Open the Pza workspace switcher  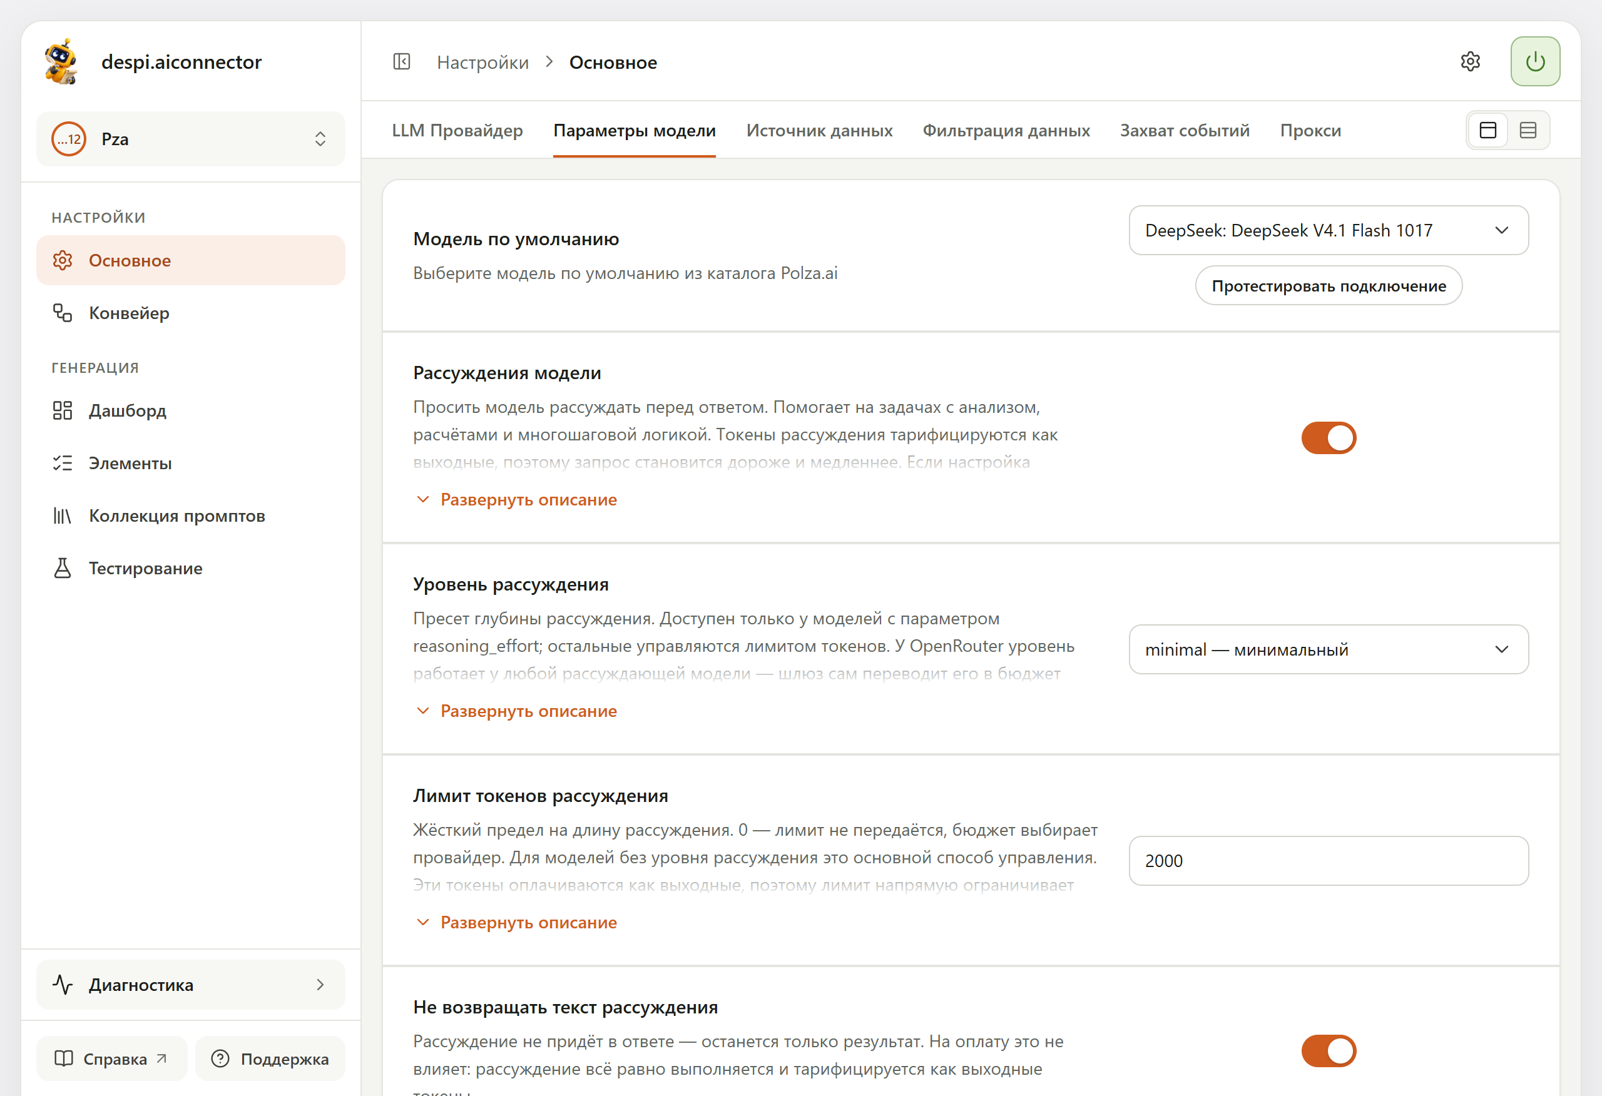pyautogui.click(x=191, y=140)
